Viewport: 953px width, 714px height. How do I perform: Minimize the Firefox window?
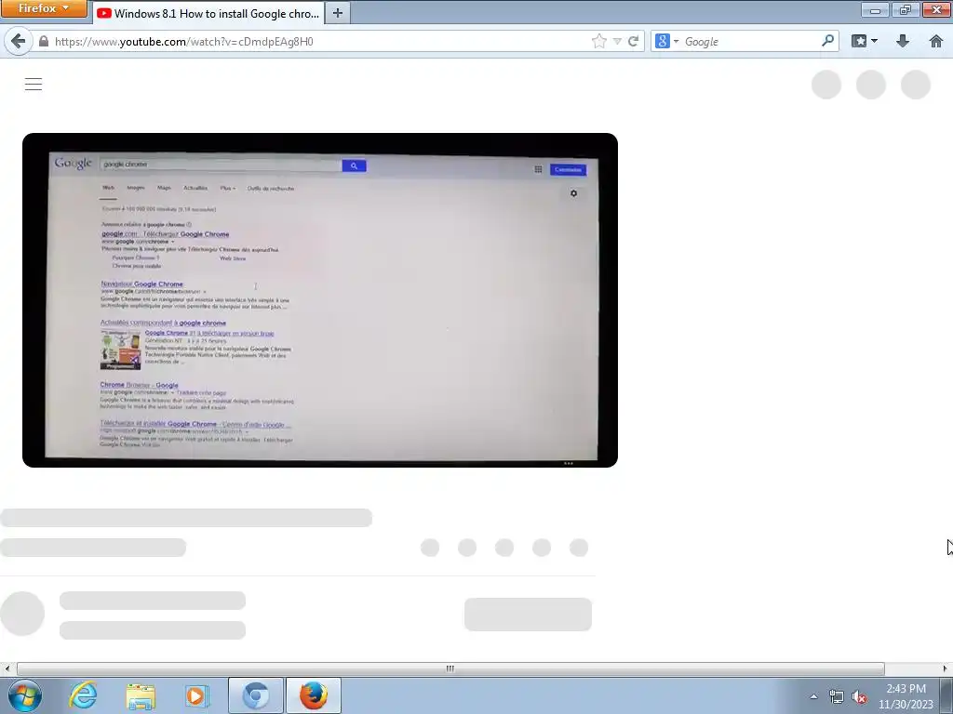(875, 9)
